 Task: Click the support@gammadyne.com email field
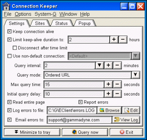point(79,120)
